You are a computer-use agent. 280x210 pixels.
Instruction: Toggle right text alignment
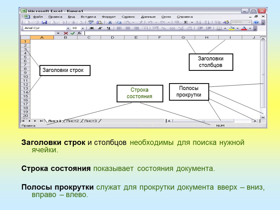click(x=136, y=28)
